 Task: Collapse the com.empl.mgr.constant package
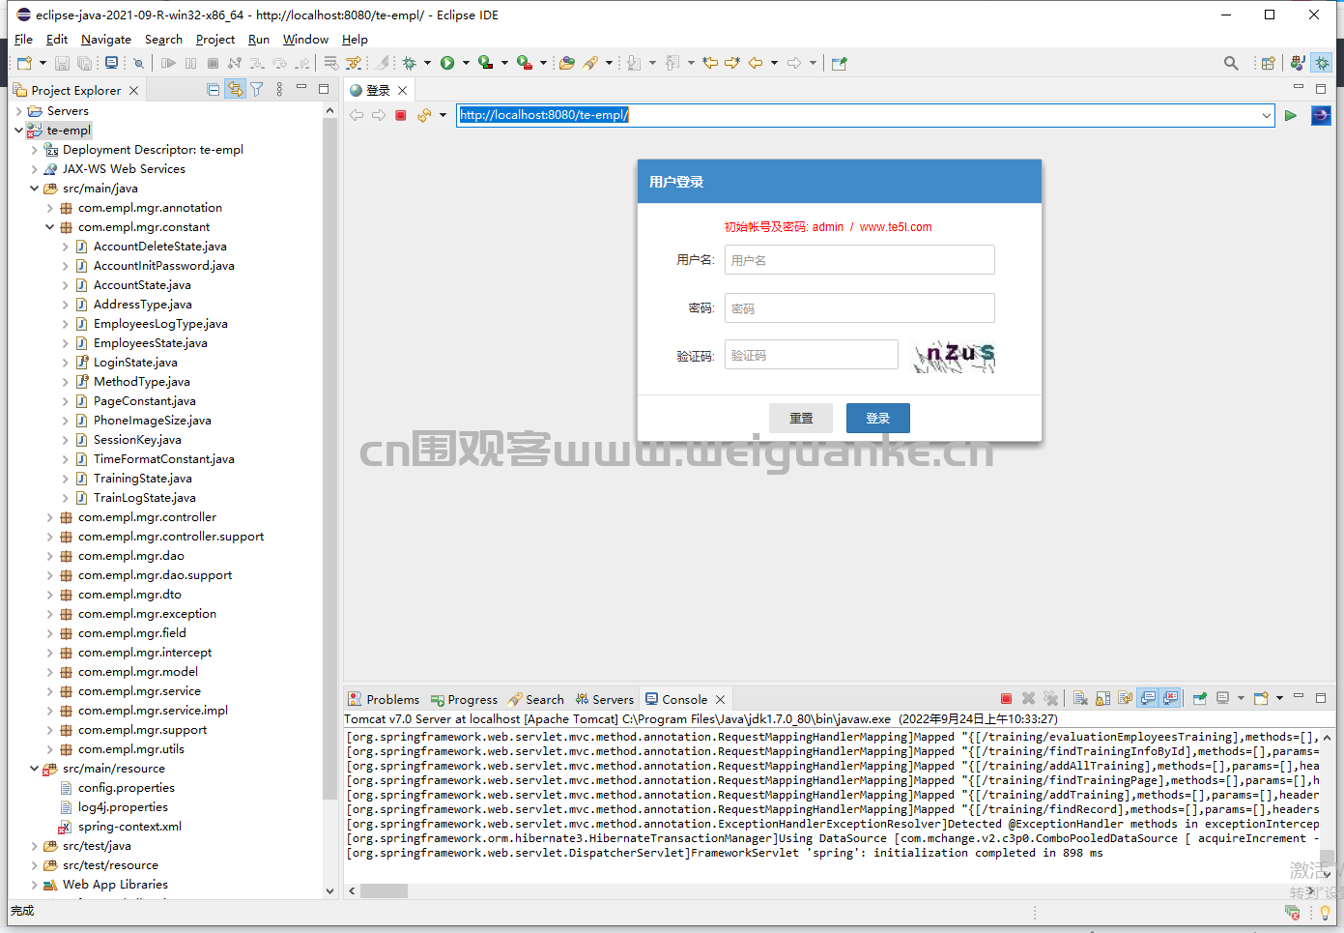(50, 227)
